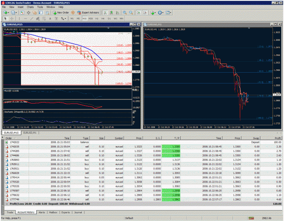Select the Equidistant Channel tool
Viewport: 284px width, 221px height.
(x=38, y=19)
